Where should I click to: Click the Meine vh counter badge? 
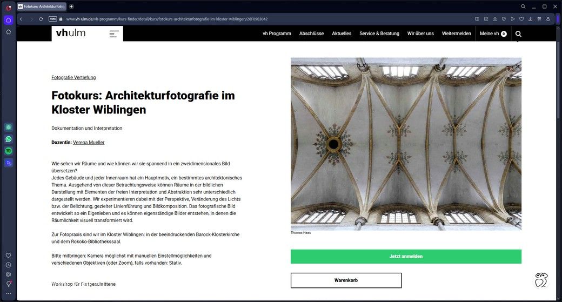pyautogui.click(x=504, y=33)
